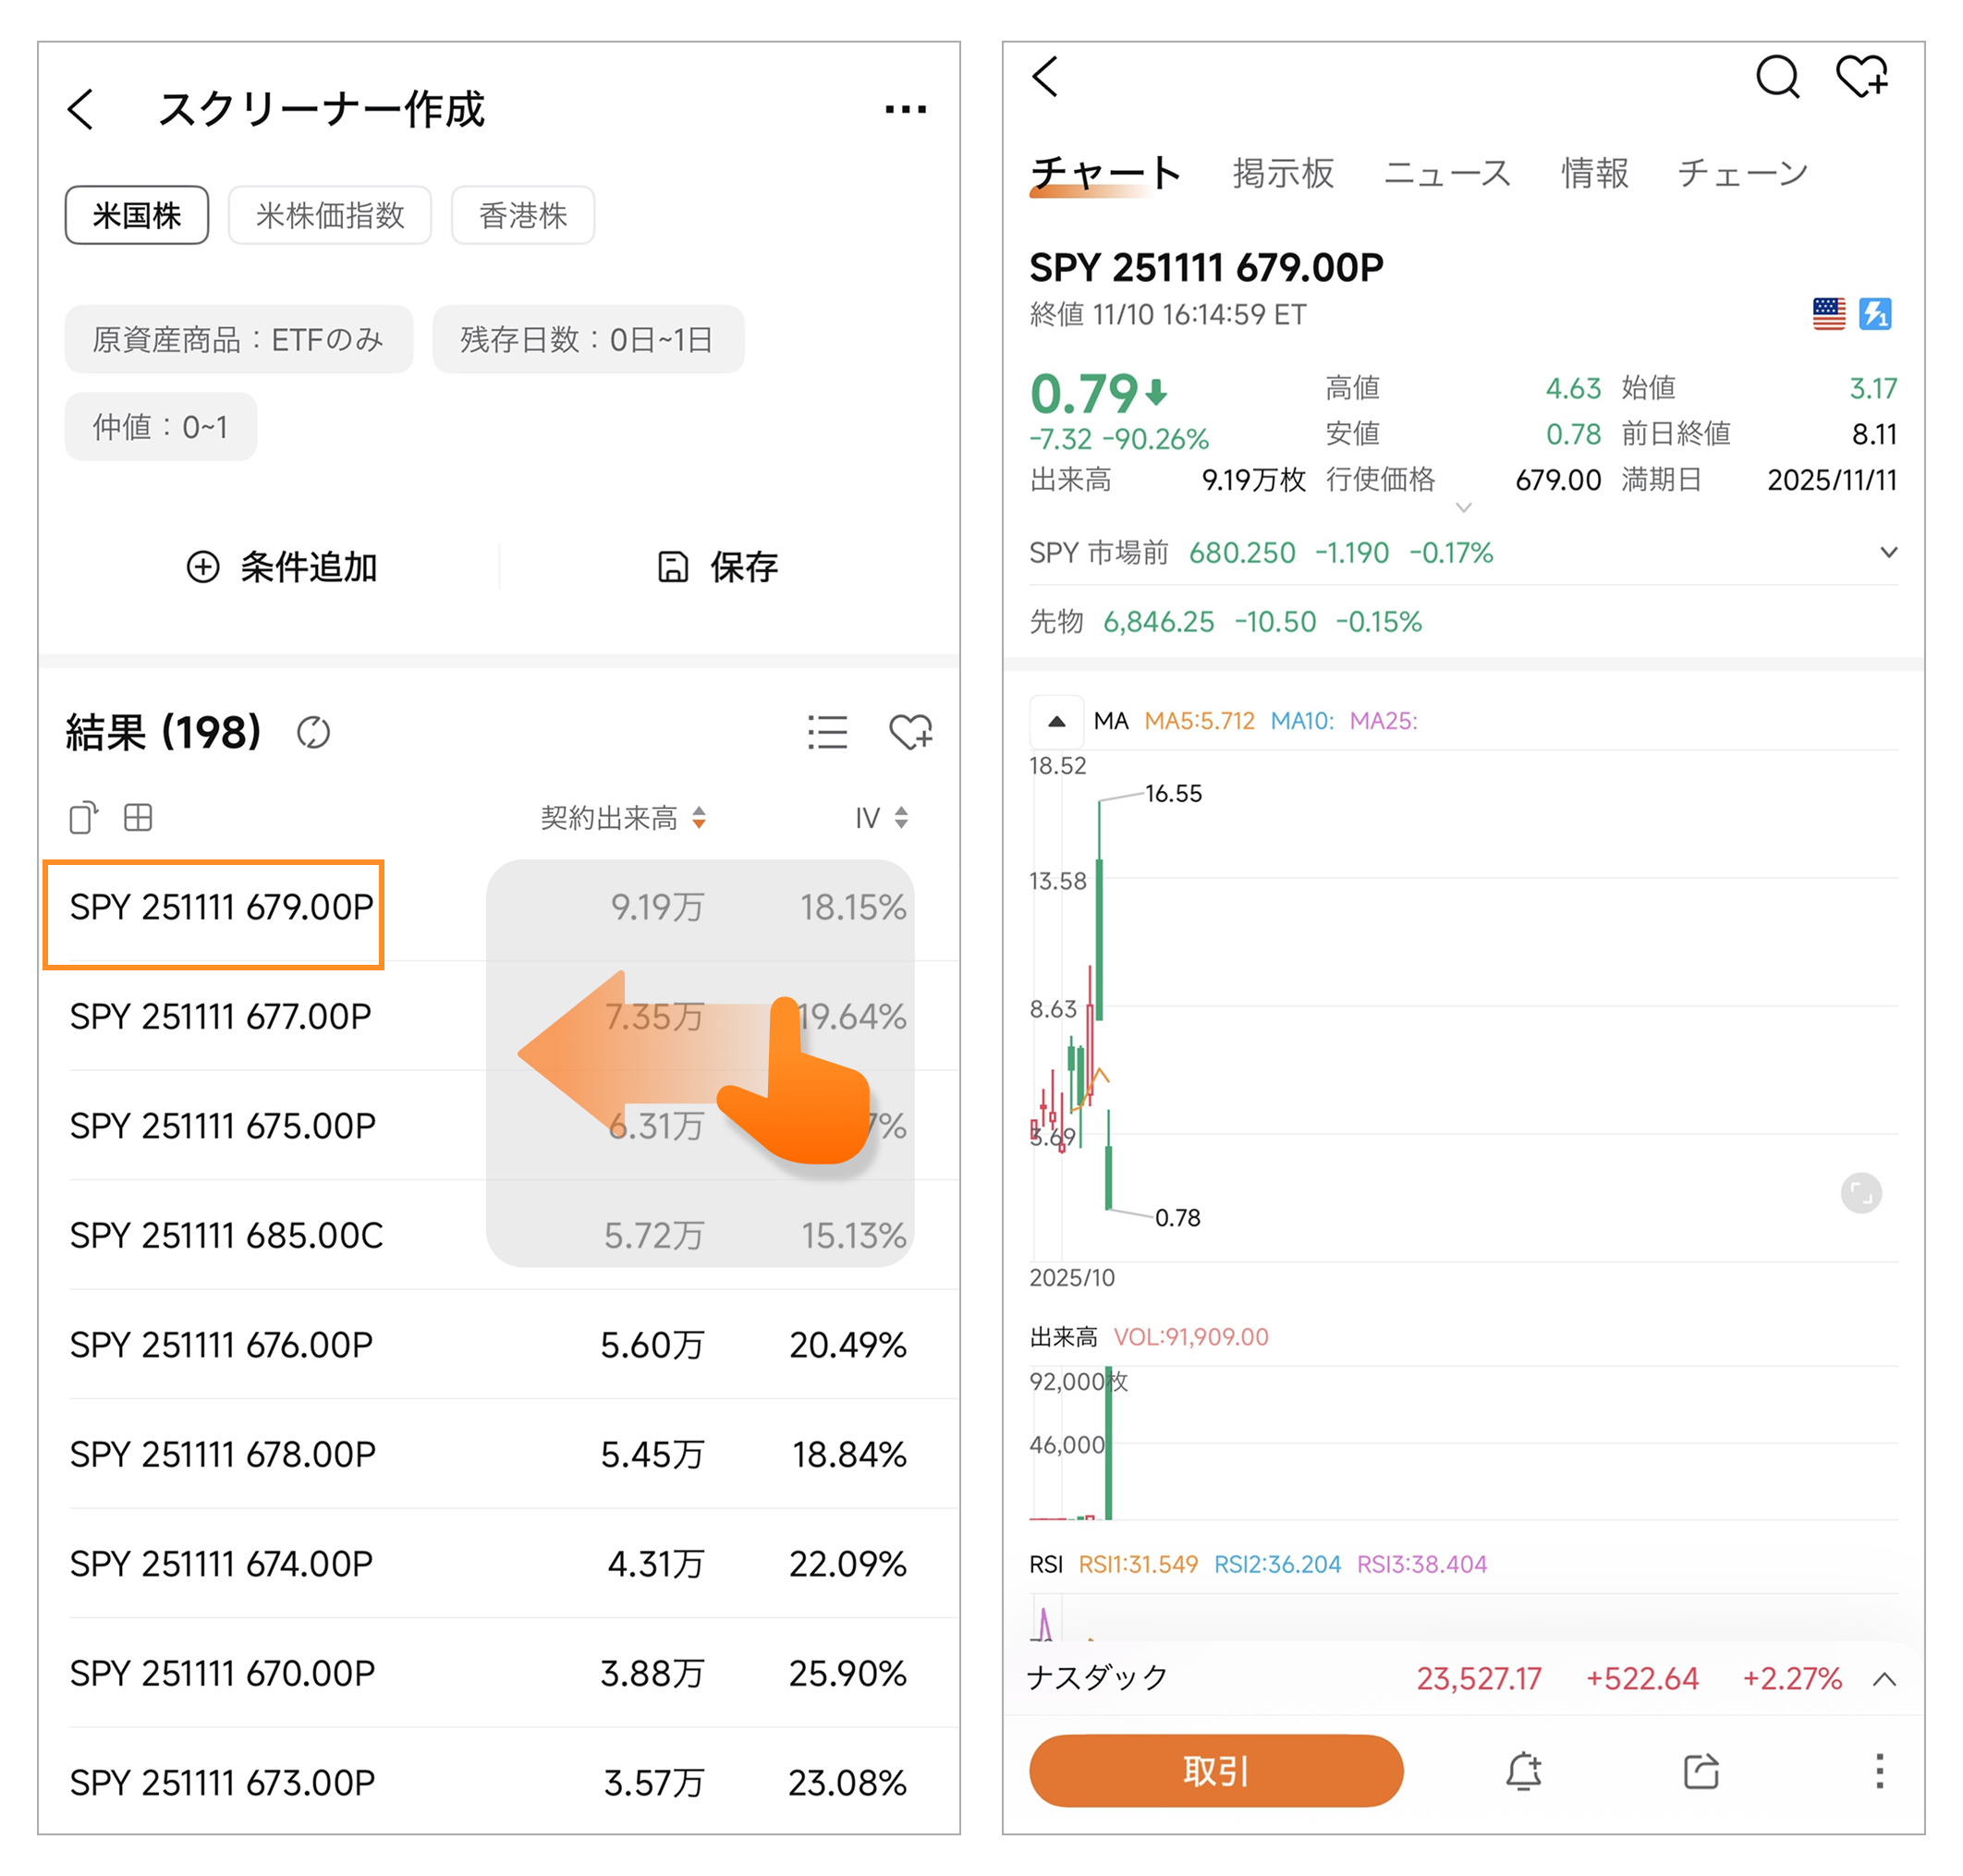Screen dimensions: 1963x1876
Task: Click the 出来高 VOL:91,909.00 label
Action: pyautogui.click(x=1148, y=1336)
